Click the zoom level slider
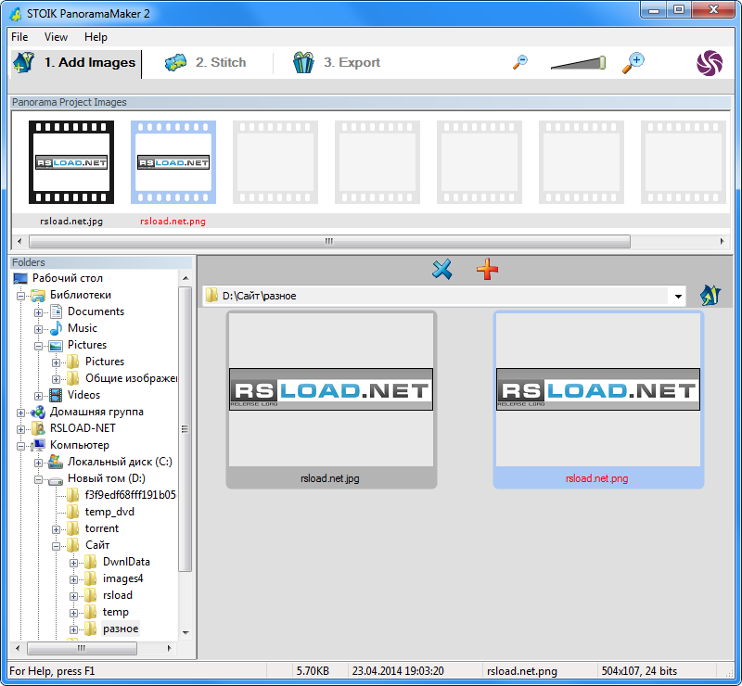 point(578,62)
